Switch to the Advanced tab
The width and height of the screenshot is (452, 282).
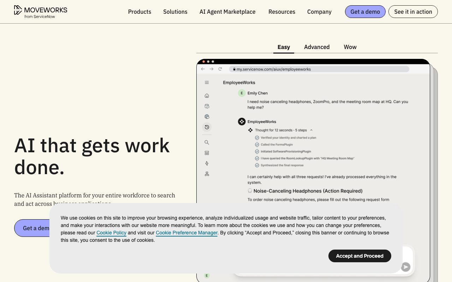(317, 47)
